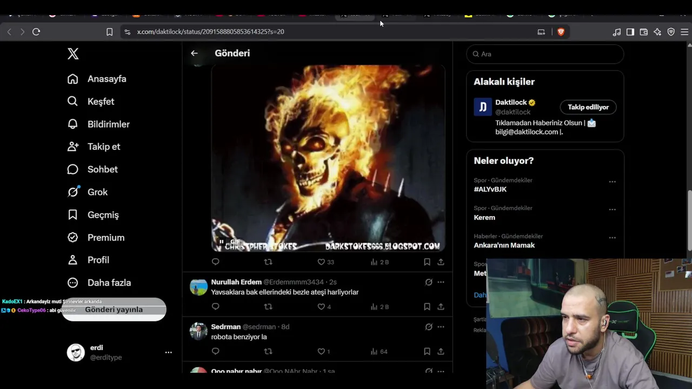This screenshot has height=389, width=692.
Task: Repost Nurullah Erdem's comment
Action: [x=268, y=307]
